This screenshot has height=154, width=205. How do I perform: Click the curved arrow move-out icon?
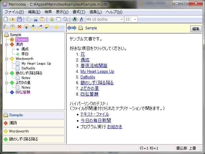40,27
